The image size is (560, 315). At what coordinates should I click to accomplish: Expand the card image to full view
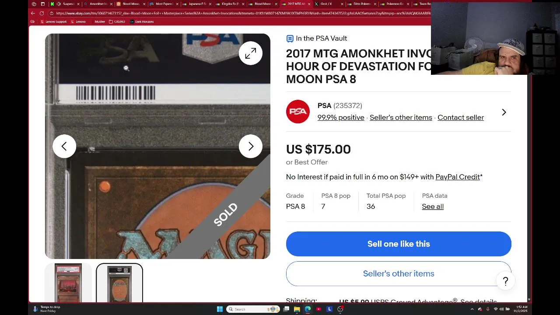[251, 53]
